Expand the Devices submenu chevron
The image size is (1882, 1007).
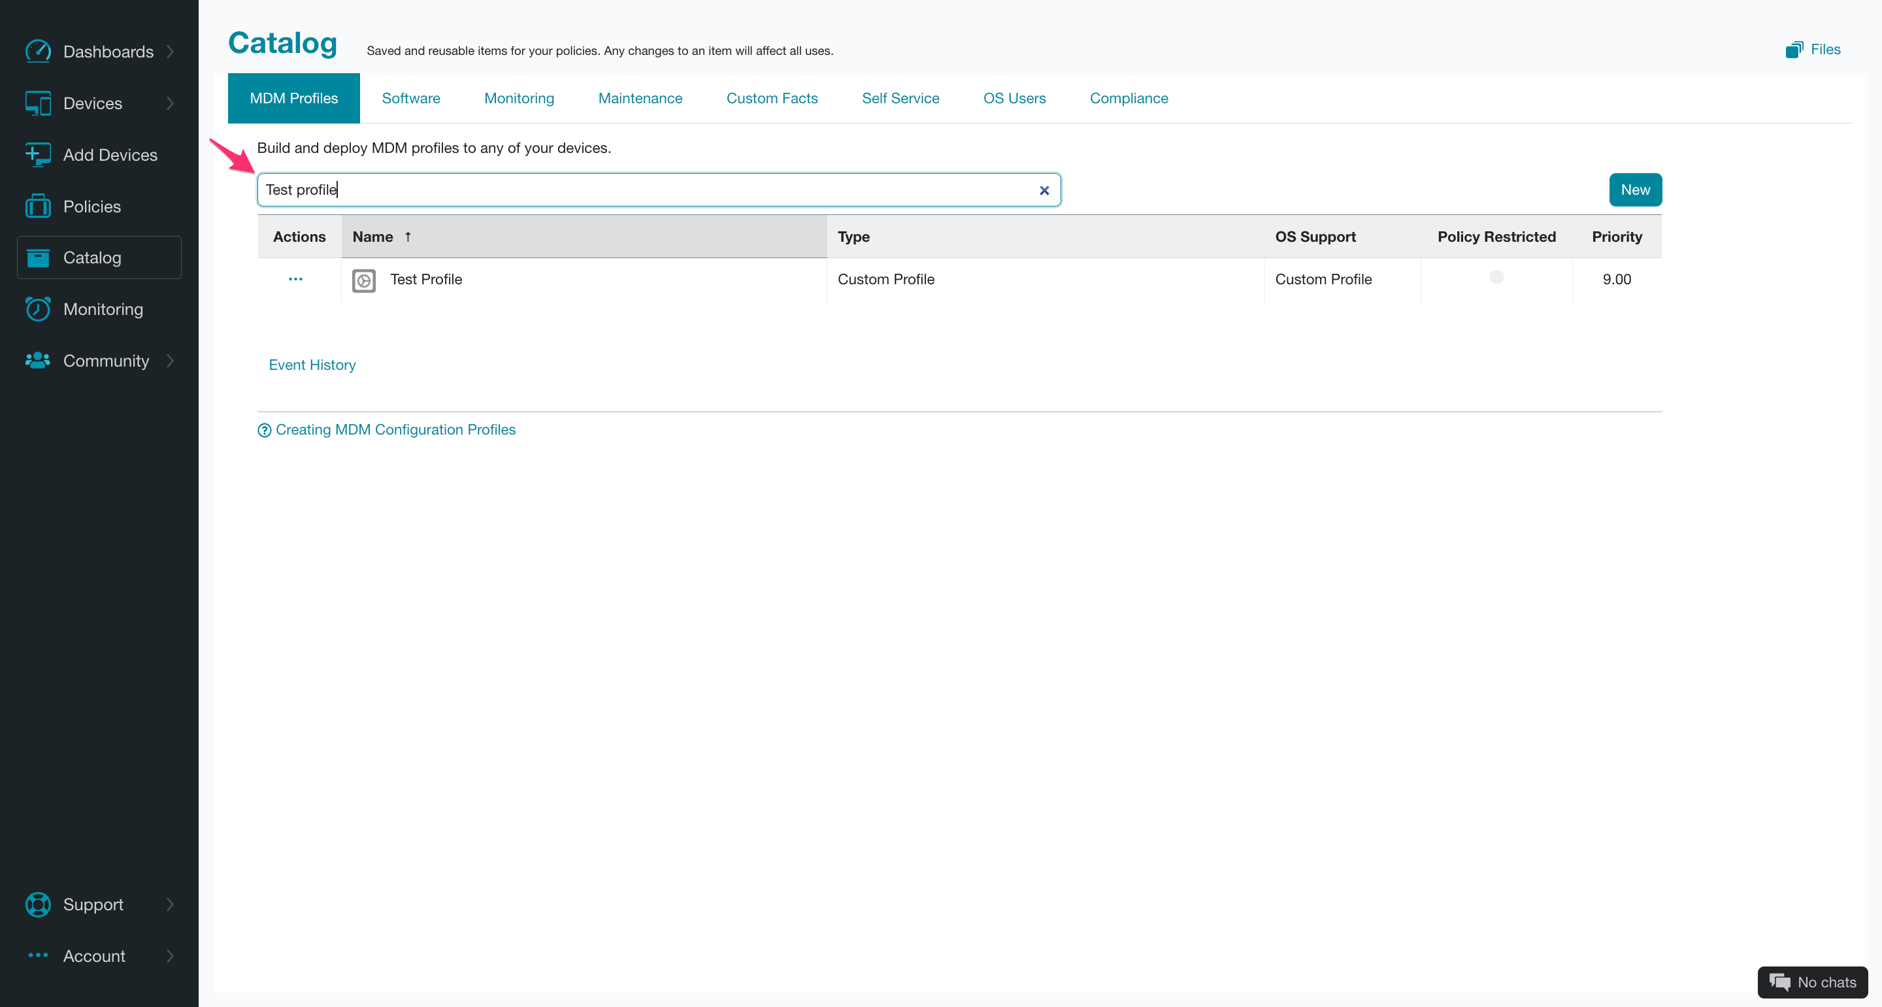click(x=170, y=103)
